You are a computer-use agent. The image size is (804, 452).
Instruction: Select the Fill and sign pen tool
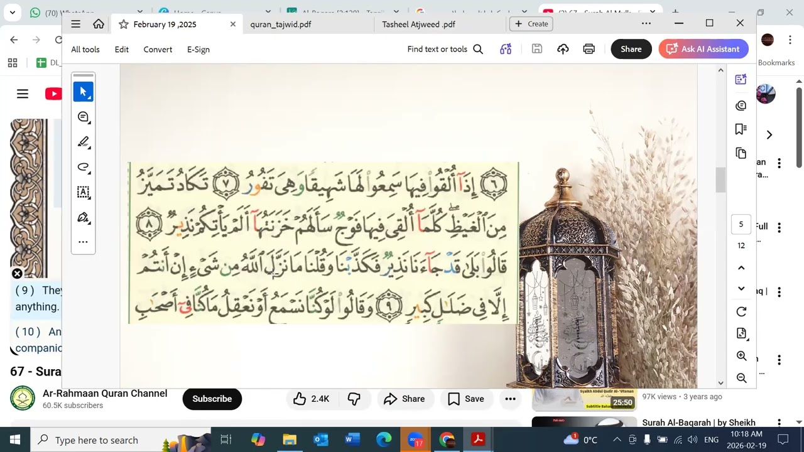(83, 217)
